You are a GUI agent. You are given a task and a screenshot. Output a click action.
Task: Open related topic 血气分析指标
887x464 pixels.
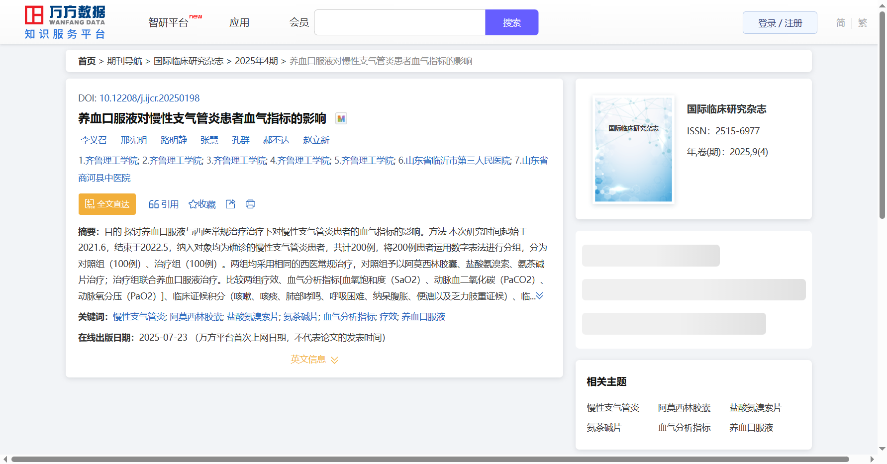tap(684, 428)
